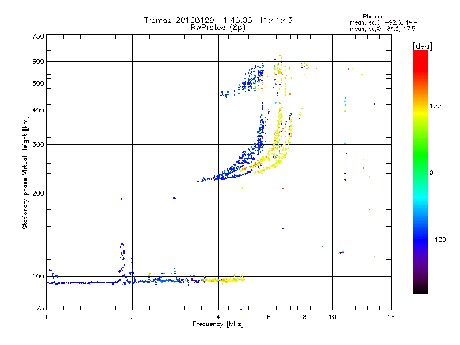Select the 'RwPretec (8p)' subtitle text
The height and width of the screenshot is (345, 460).
pos(218,28)
